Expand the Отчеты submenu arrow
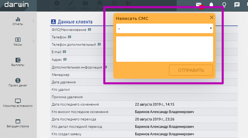Viewport: 248px width, 138px height. [x=33, y=21]
